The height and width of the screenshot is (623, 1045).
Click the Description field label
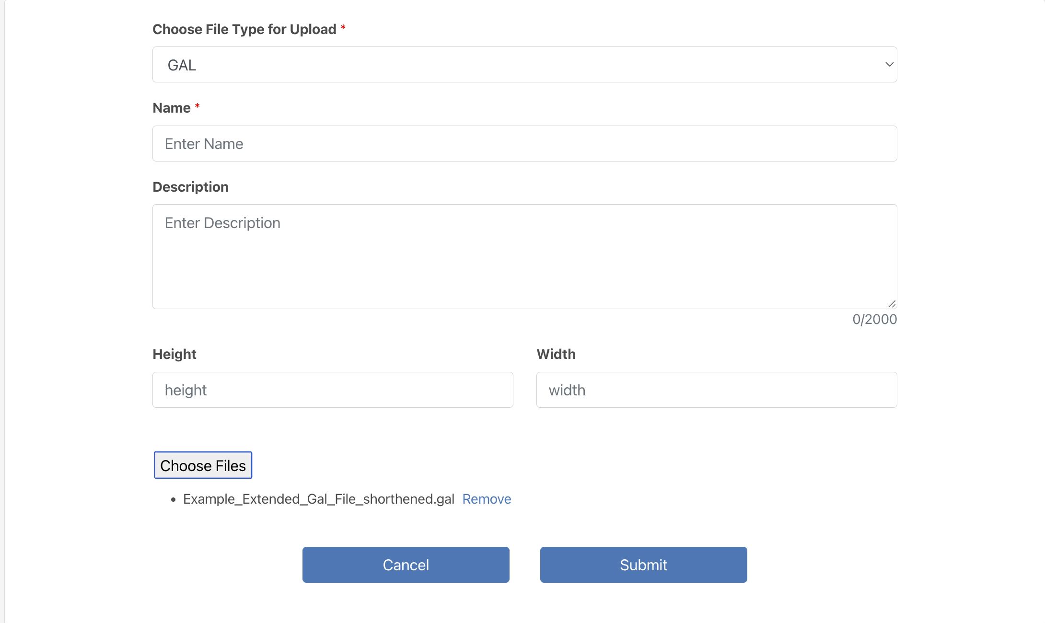tap(190, 187)
